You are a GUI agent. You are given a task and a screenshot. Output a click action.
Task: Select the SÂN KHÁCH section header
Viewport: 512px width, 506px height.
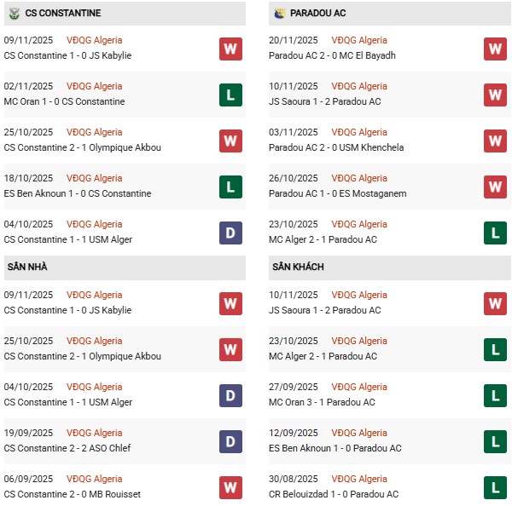click(x=298, y=267)
